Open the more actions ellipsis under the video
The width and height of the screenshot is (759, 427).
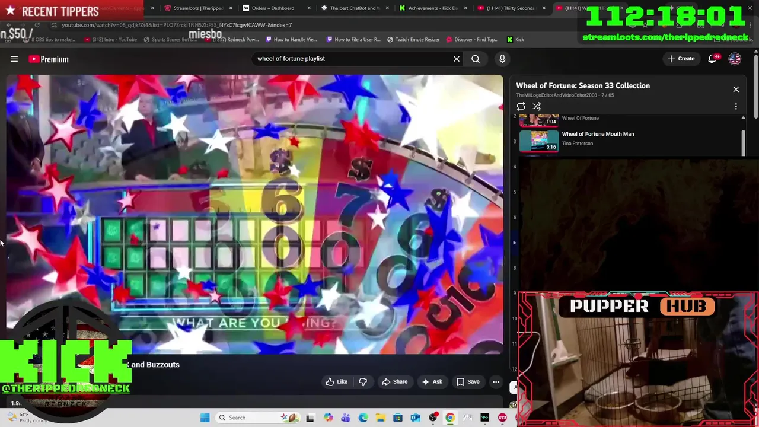pos(496,382)
